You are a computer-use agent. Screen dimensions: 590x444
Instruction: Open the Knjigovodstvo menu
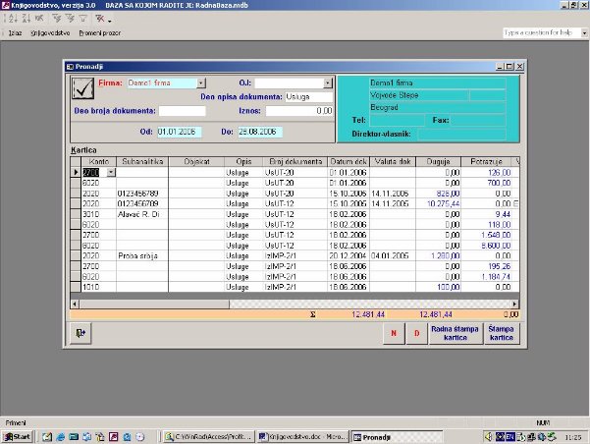pos(50,32)
